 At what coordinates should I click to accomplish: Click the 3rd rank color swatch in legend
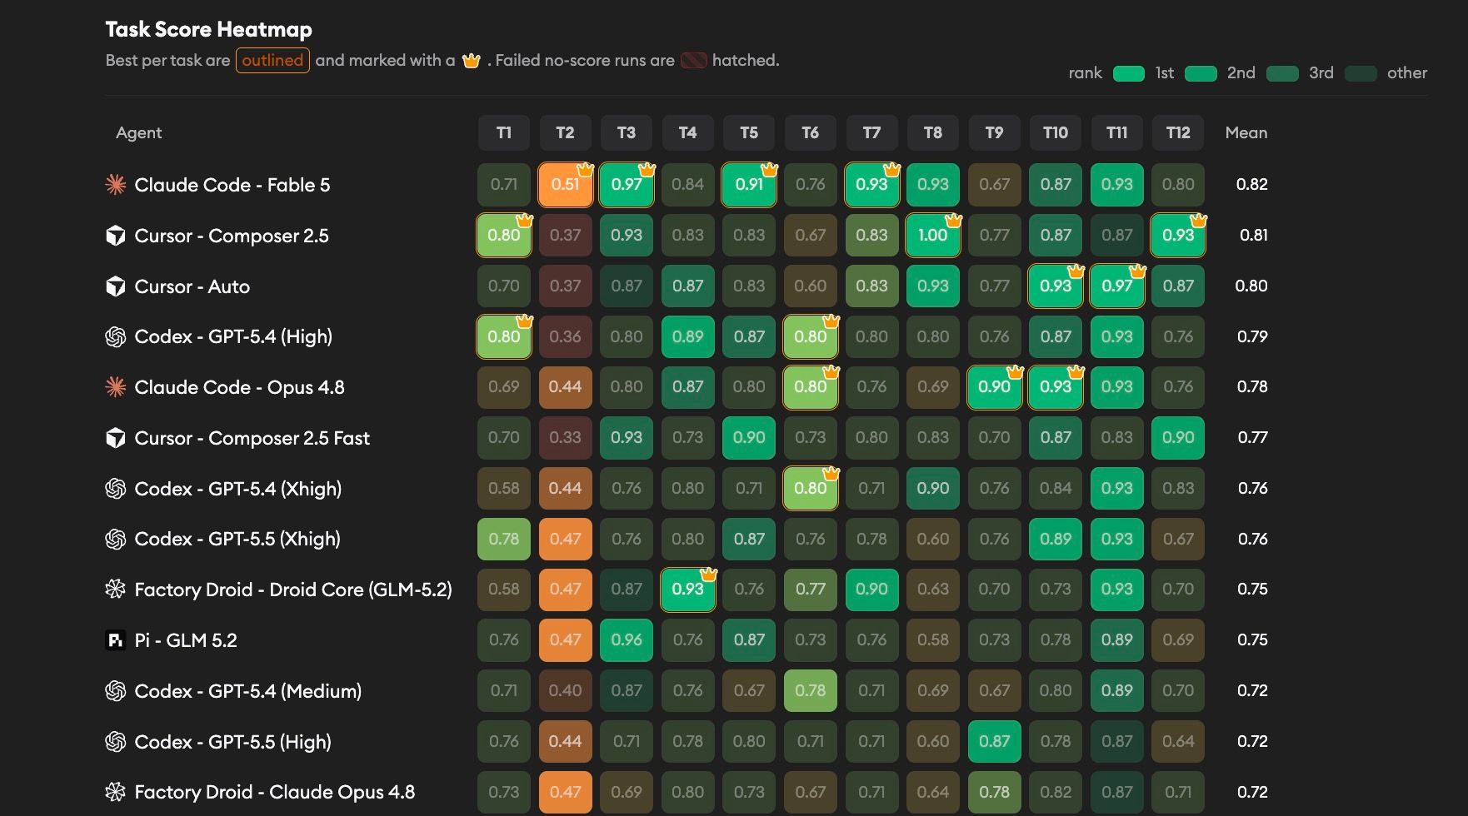(x=1282, y=73)
